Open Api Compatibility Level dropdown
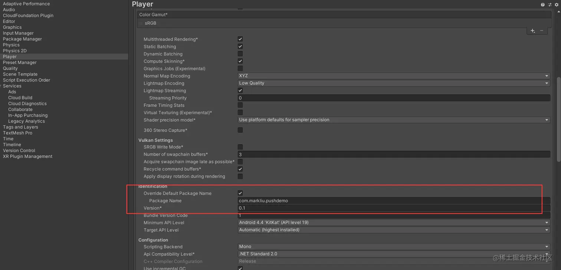Image resolution: width=561 pixels, height=270 pixels. (x=394, y=254)
